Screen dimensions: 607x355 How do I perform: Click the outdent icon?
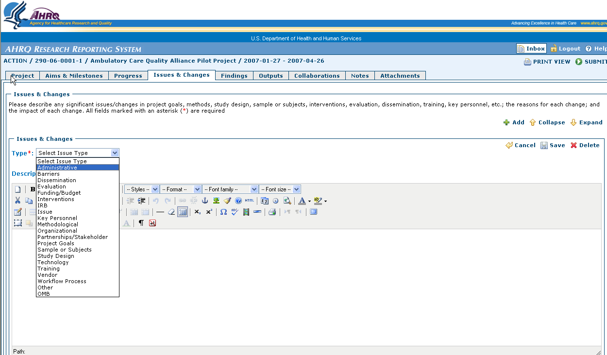coord(130,201)
